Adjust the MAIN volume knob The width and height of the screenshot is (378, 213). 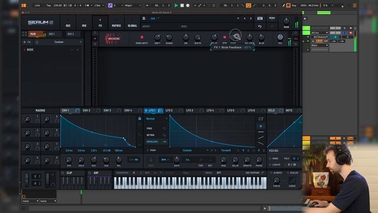[286, 21]
